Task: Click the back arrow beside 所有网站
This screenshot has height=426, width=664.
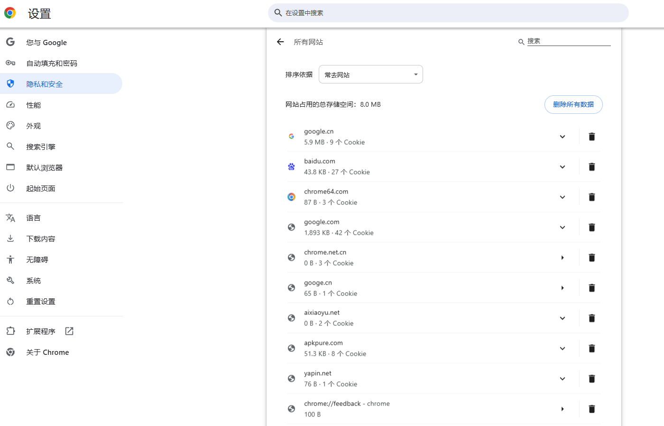Action: coord(280,42)
